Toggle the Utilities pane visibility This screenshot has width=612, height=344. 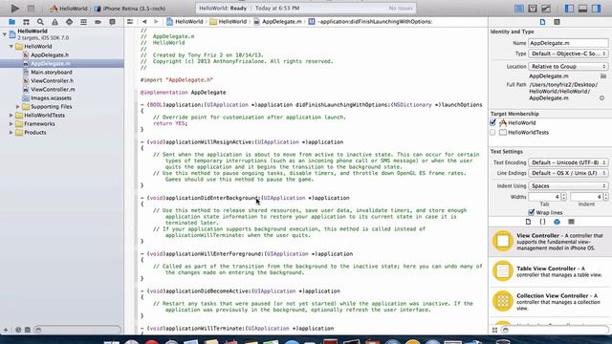tap(597, 9)
